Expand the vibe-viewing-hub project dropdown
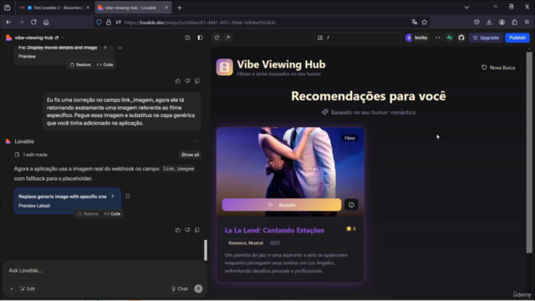Viewport: 535px width, 301px height. (64, 38)
